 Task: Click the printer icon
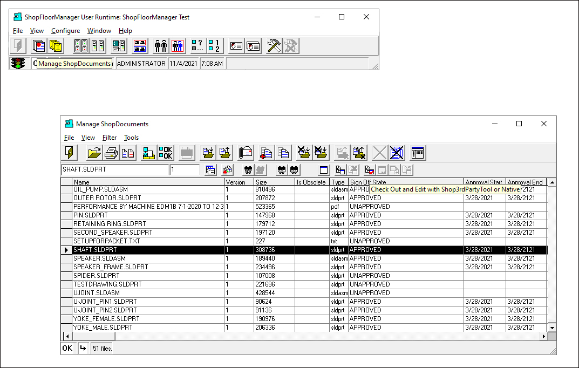[x=111, y=153]
